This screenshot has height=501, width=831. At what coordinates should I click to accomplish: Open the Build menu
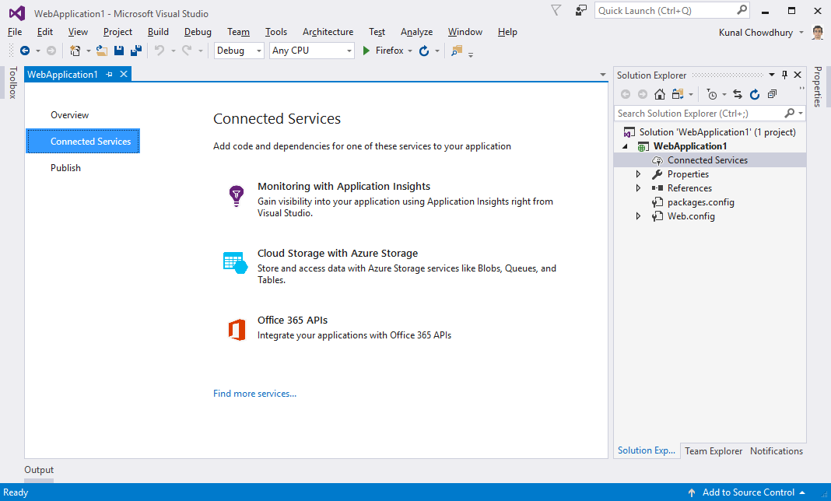[158, 32]
